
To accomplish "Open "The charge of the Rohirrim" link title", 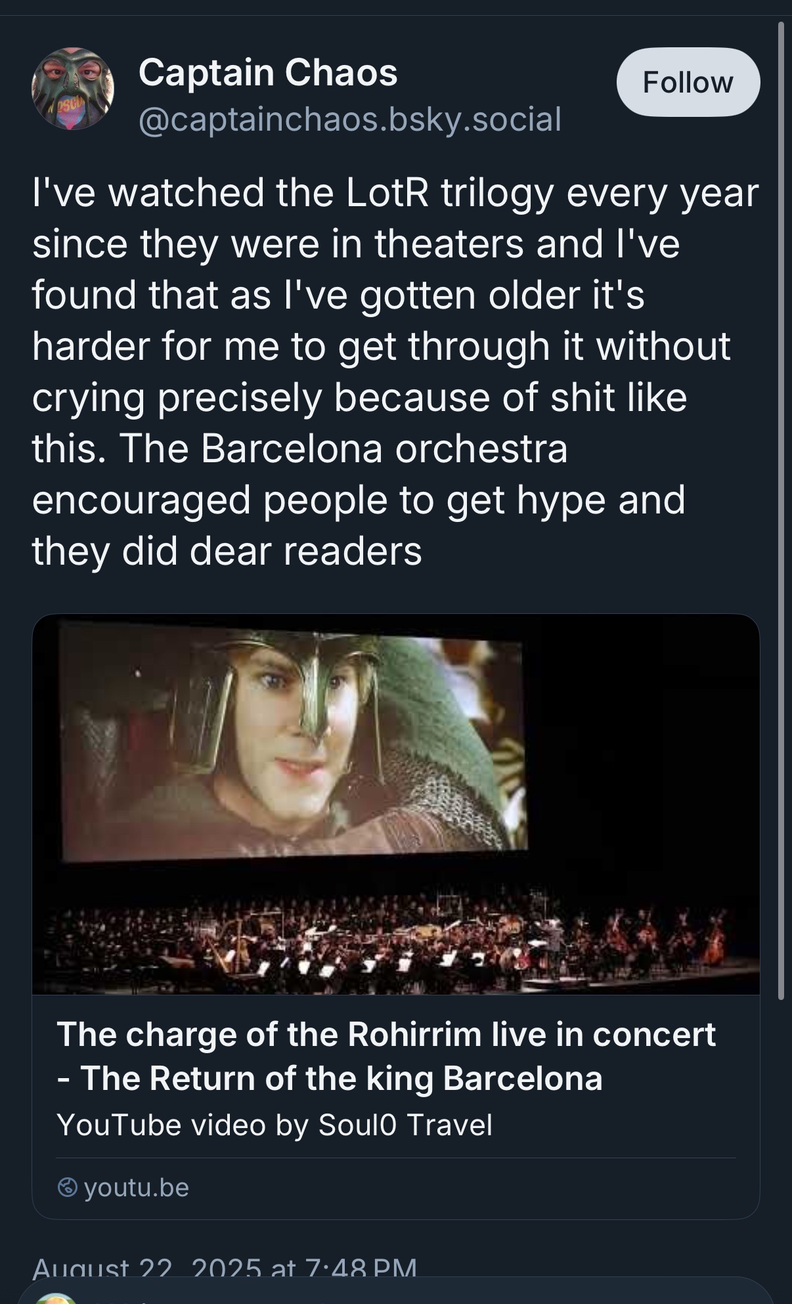I will [x=386, y=1034].
